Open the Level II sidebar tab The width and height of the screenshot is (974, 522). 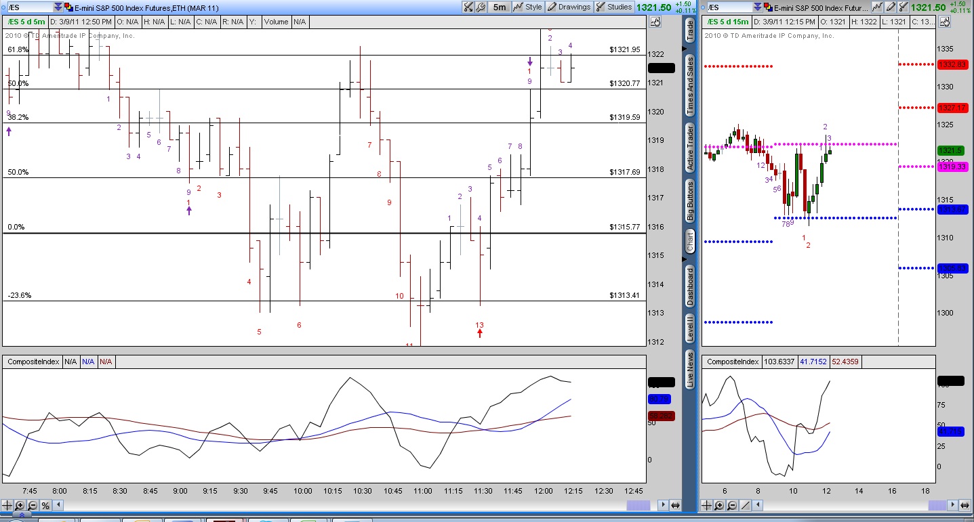690,329
